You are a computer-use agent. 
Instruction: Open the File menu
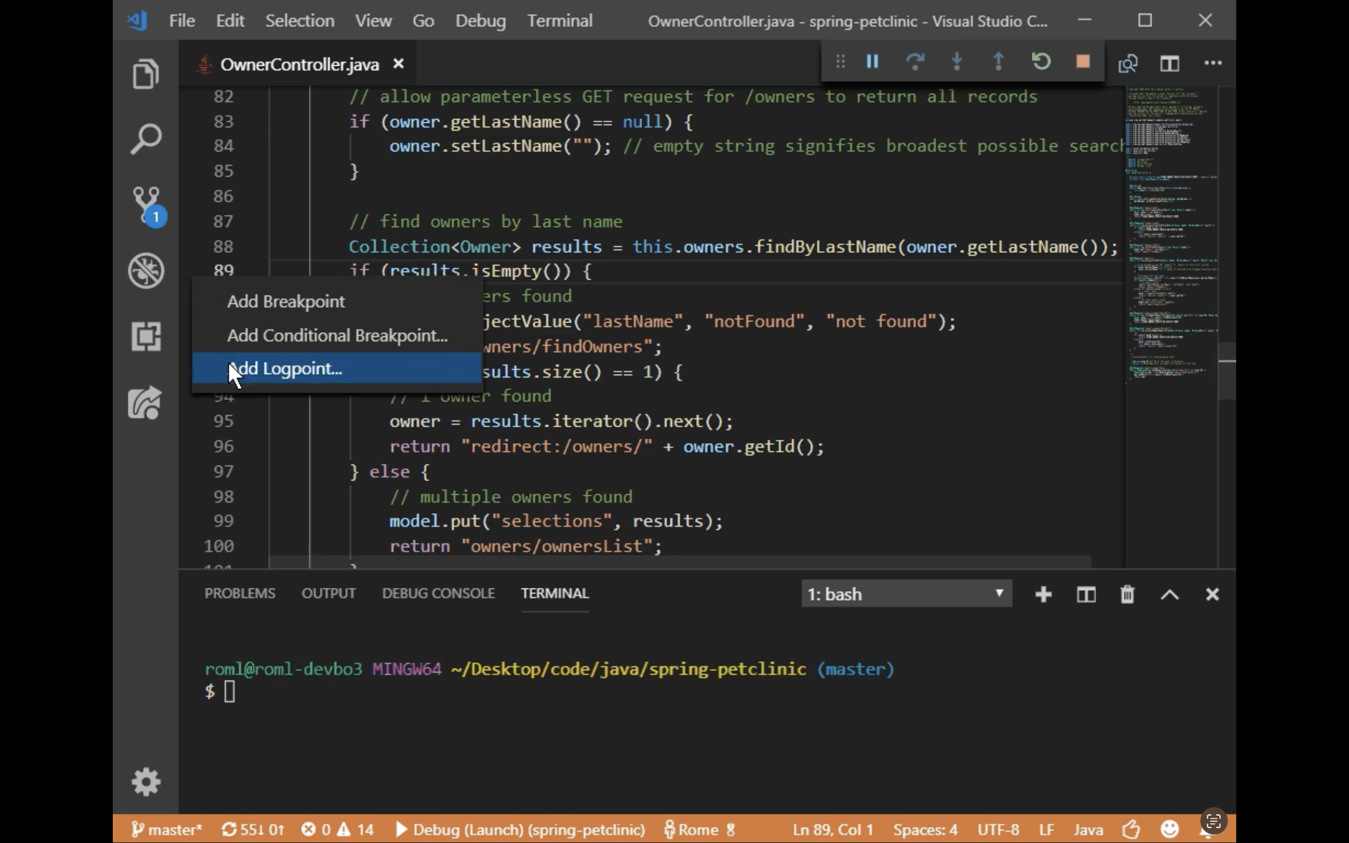coord(182,21)
